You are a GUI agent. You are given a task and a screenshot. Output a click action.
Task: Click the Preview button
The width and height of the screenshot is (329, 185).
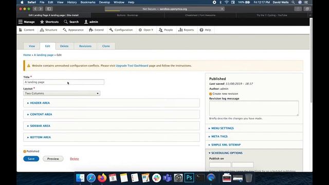coord(53,159)
